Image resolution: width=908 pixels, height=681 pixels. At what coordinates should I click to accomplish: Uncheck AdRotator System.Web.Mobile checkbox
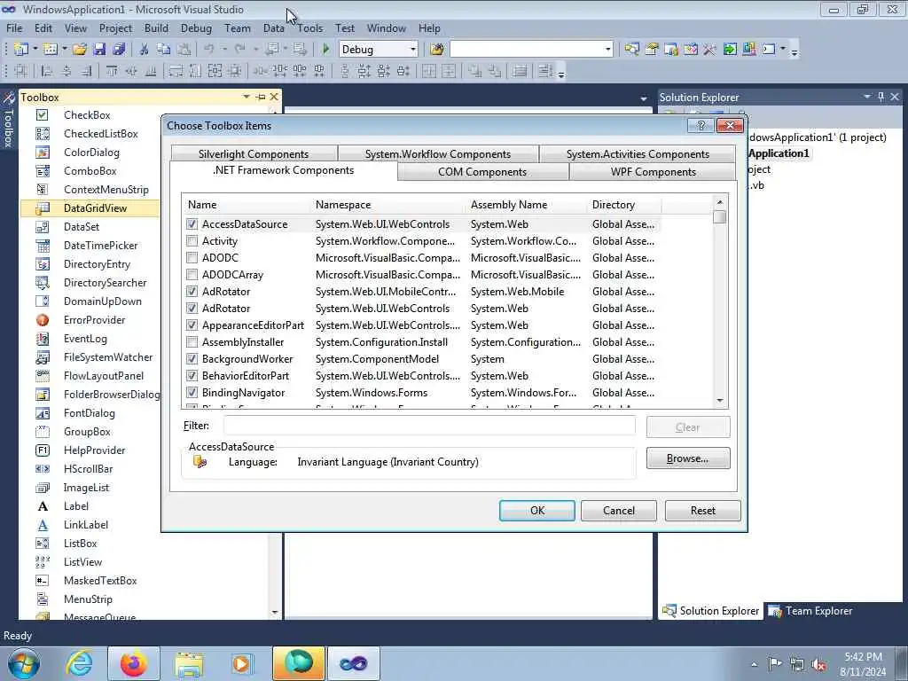[x=192, y=291]
